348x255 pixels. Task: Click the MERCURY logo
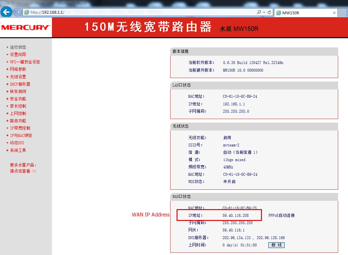(x=26, y=27)
